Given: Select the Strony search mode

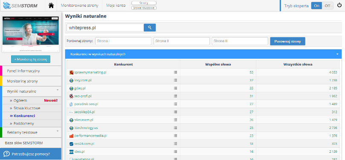Looking at the screenshot, I should 144,3.
